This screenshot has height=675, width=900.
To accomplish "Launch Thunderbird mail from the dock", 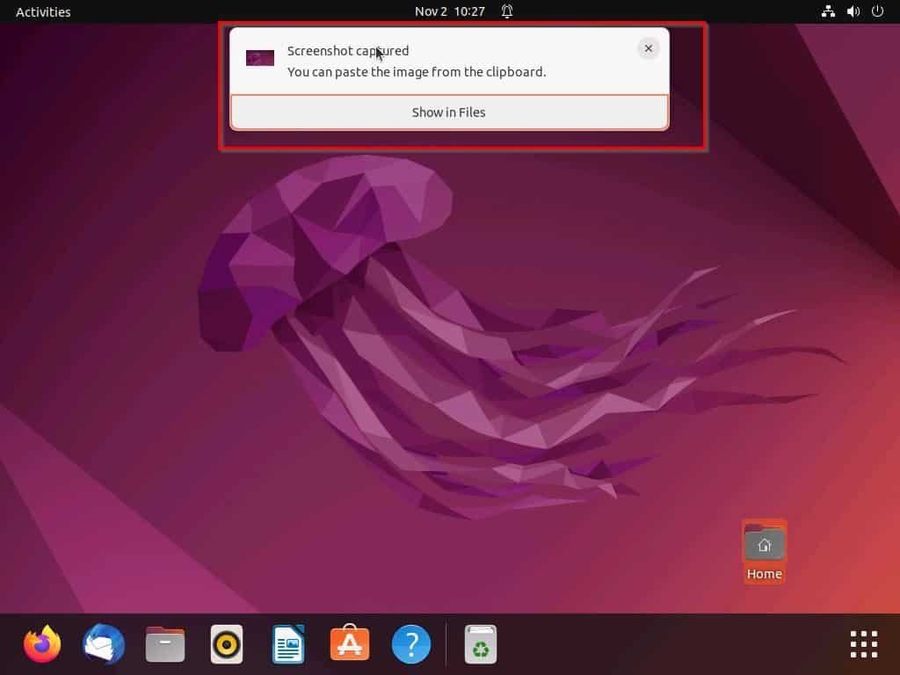I will point(104,644).
